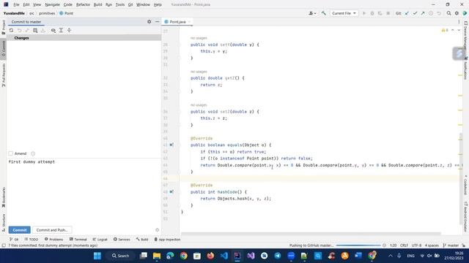Viewport: 469px width, 263px height.
Task: Open Git history clock icon
Action: (x=431, y=13)
